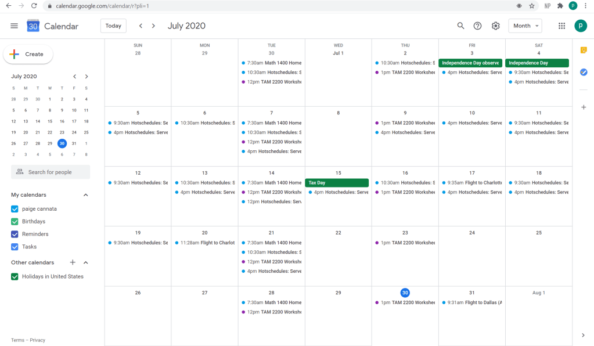The width and height of the screenshot is (594, 346).
Task: Click the search magnifier icon
Action: [460, 26]
